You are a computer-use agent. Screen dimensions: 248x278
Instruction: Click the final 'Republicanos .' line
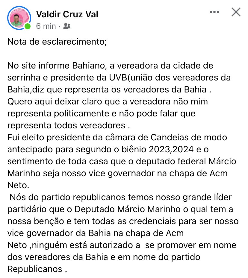point(37,269)
